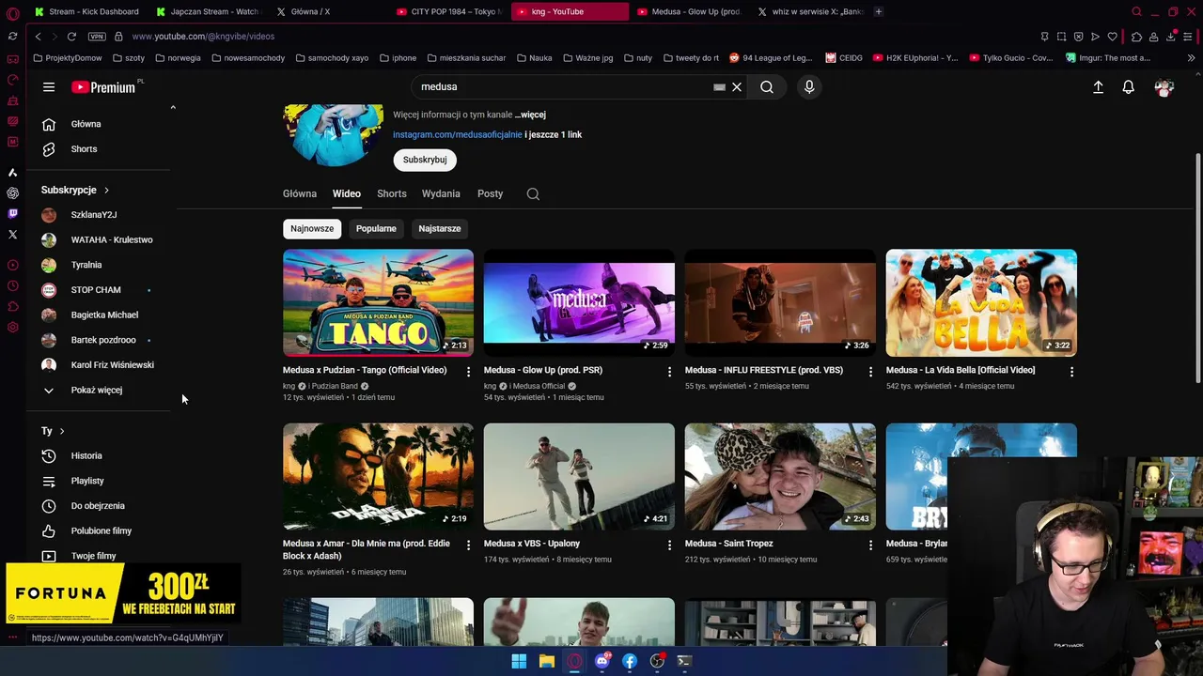Viewport: 1203px width, 676px height.
Task: Open File Explorer from the taskbar
Action: (x=546, y=662)
